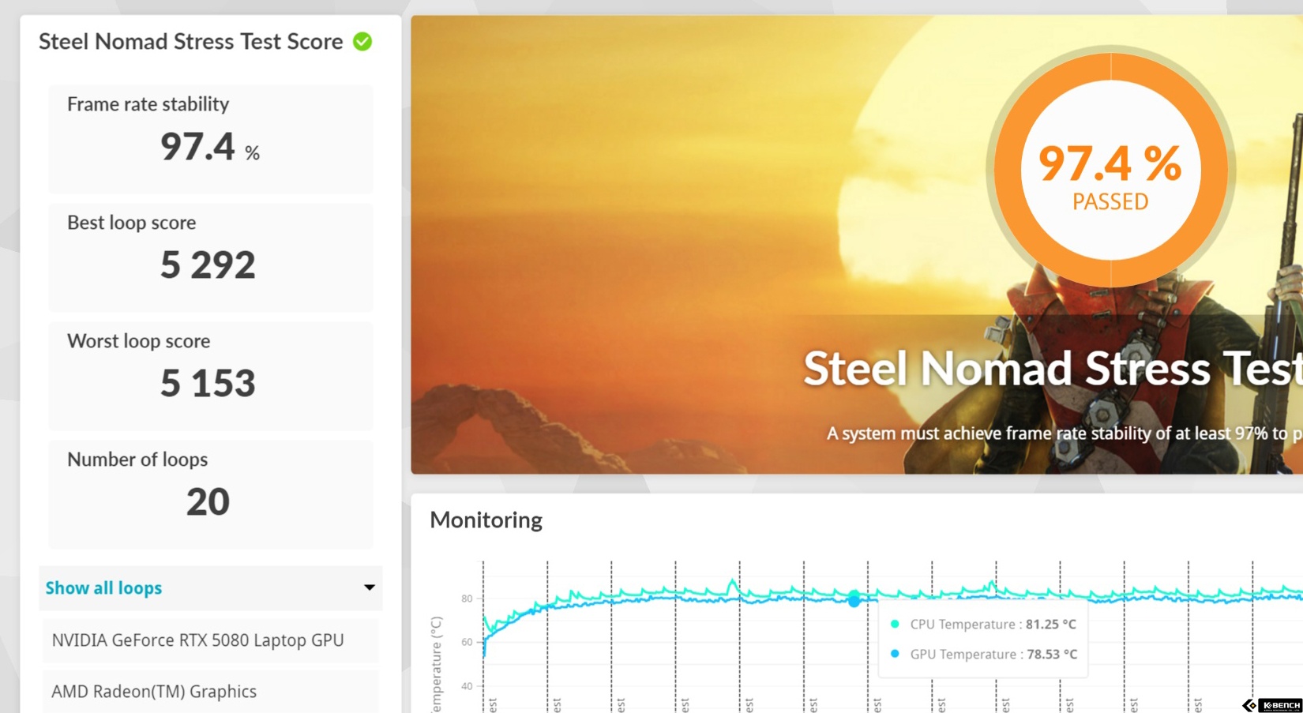Click the green checkmark beside the score title

coord(362,42)
